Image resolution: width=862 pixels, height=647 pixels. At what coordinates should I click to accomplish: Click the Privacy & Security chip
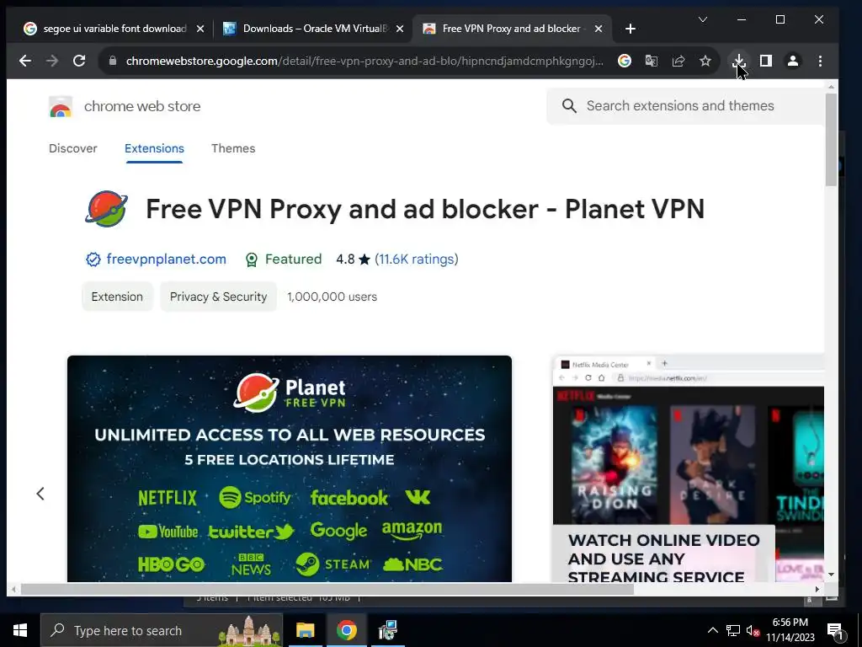(x=218, y=297)
